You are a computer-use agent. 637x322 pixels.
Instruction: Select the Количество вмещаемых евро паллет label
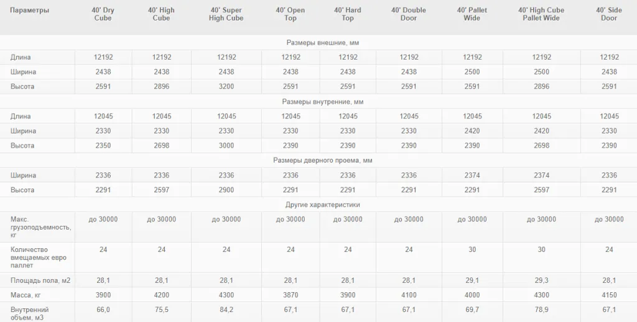38,257
